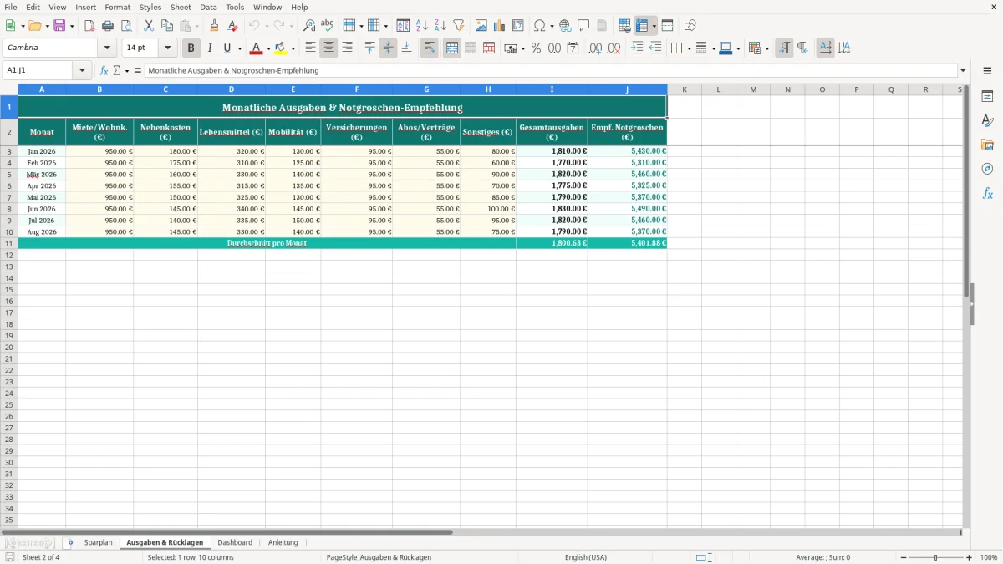Activate Clone Formatting paintbrush
Screen dimensions: 1003x564
click(x=215, y=26)
